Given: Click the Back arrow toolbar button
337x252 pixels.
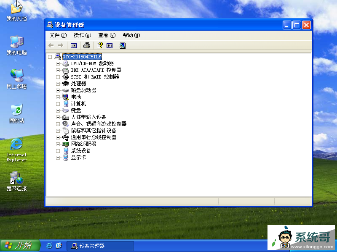Looking at the screenshot, I should pos(51,45).
